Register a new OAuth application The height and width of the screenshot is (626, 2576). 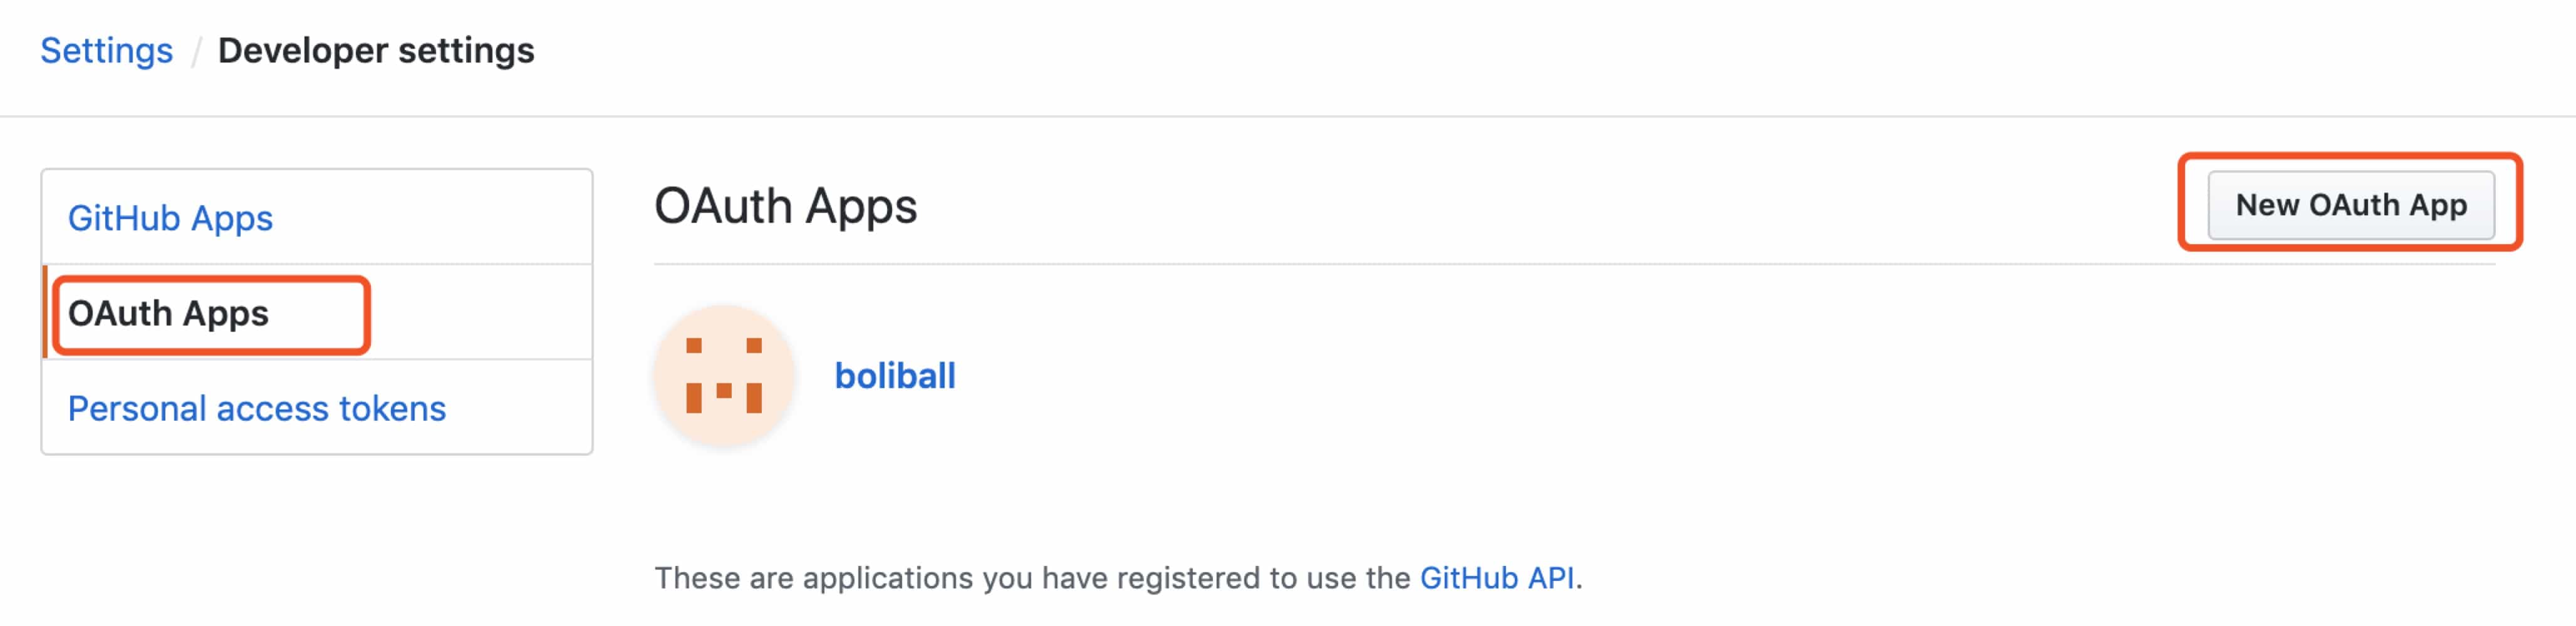point(2351,205)
